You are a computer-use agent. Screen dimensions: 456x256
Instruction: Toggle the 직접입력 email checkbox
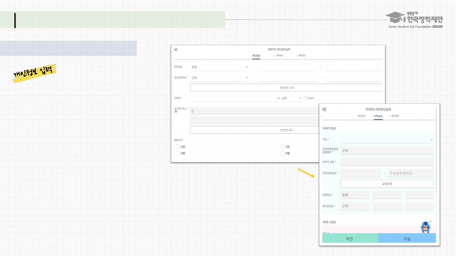[305, 98]
